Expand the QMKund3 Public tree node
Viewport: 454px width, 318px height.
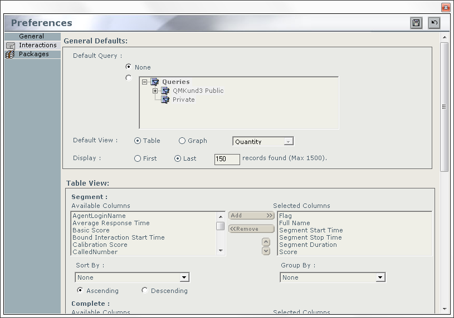pos(155,91)
